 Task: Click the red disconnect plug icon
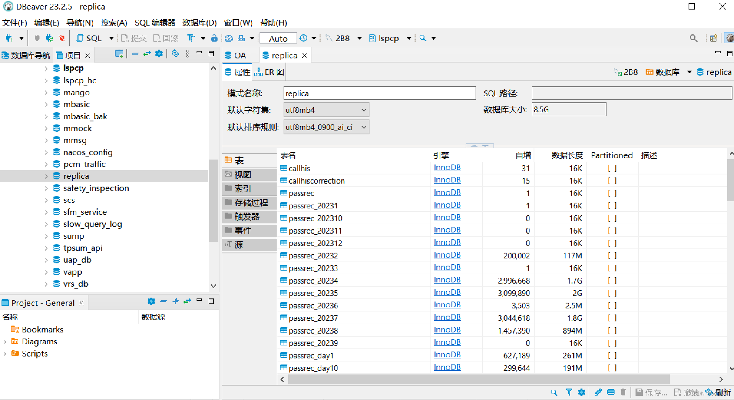[x=62, y=38]
